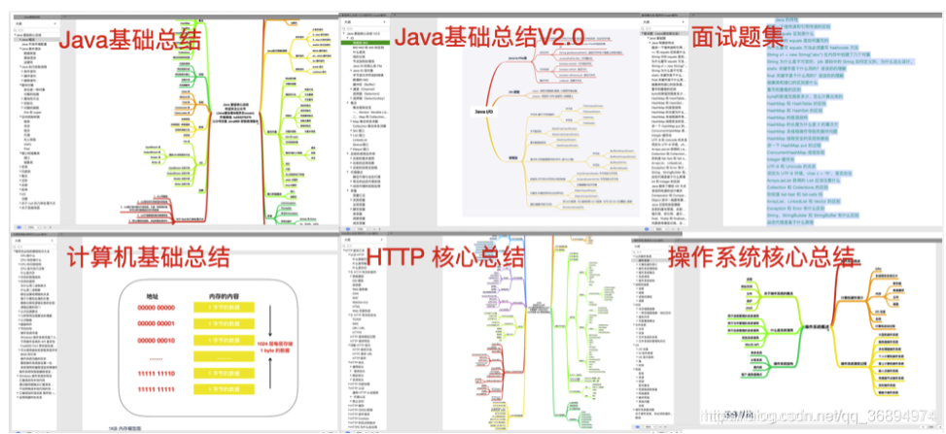This screenshot has height=434, width=946.
Task: Select 'BIO NIO 和 AIO 的区别' outline item
Action: click(x=368, y=48)
